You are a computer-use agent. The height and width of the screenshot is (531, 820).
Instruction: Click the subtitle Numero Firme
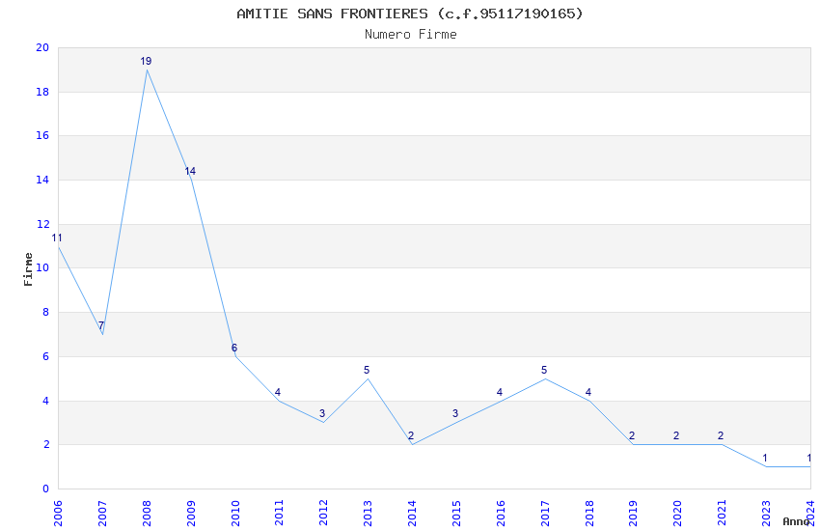click(411, 35)
